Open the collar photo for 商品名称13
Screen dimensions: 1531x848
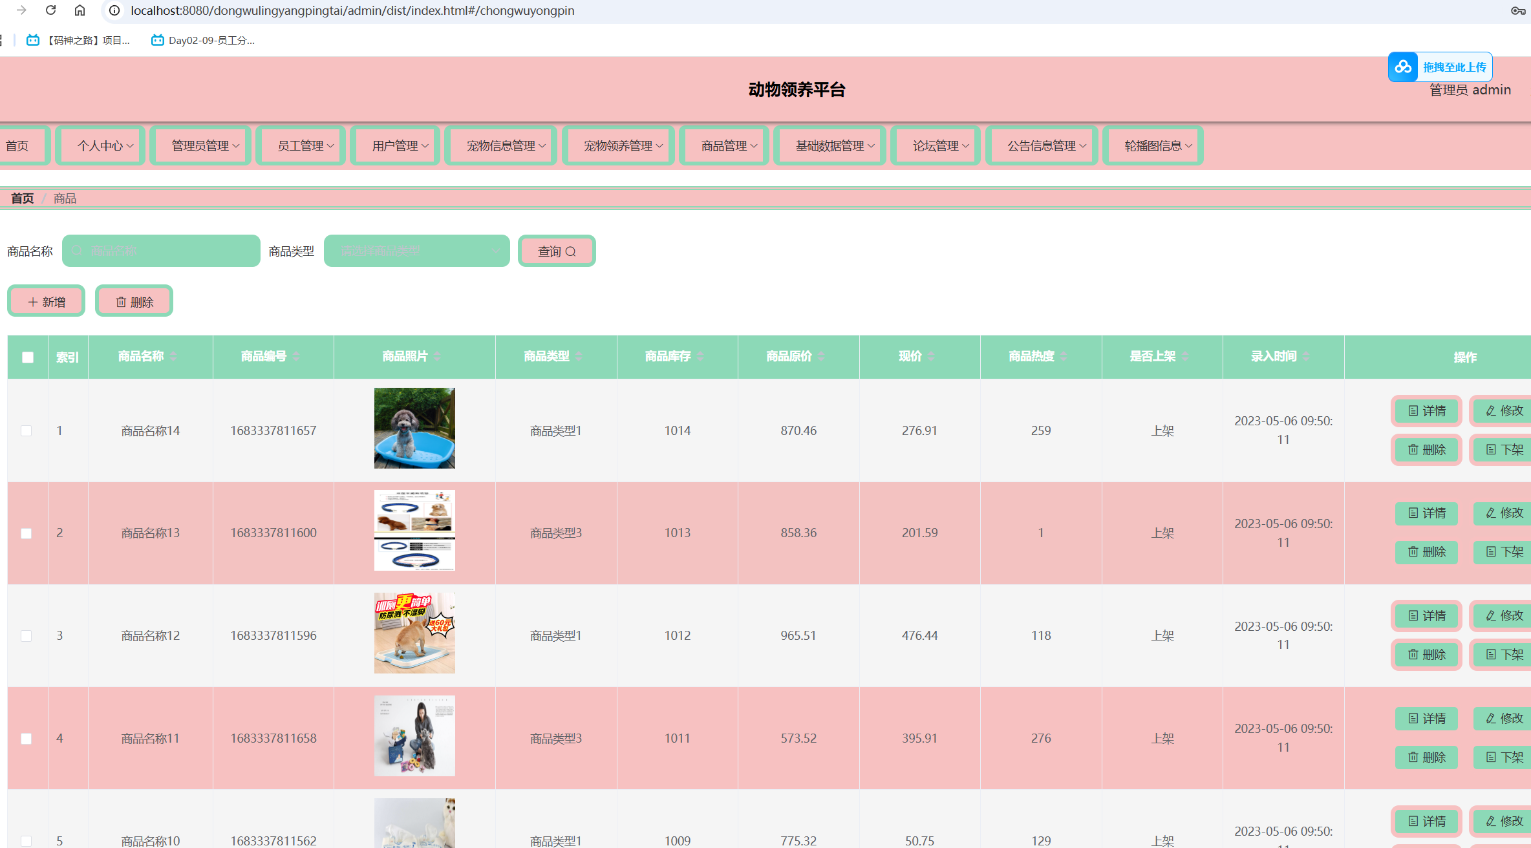click(x=414, y=531)
